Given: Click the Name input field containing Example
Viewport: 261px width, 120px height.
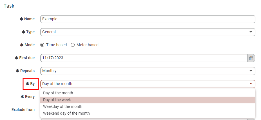Looking at the screenshot, I should click(148, 19).
